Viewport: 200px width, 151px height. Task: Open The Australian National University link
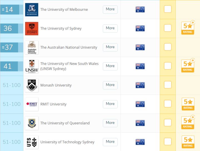click(69, 47)
